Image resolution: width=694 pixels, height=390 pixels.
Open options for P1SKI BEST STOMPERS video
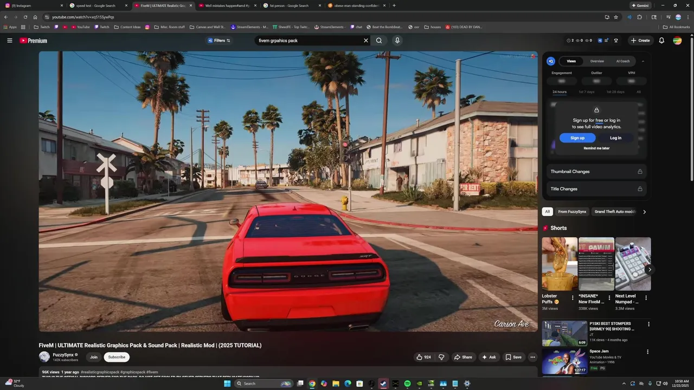pyautogui.click(x=648, y=324)
